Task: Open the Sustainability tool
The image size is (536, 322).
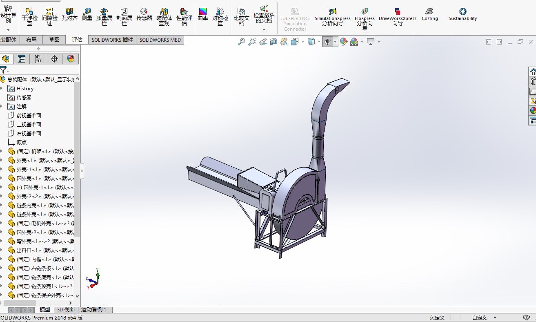Action: [463, 14]
